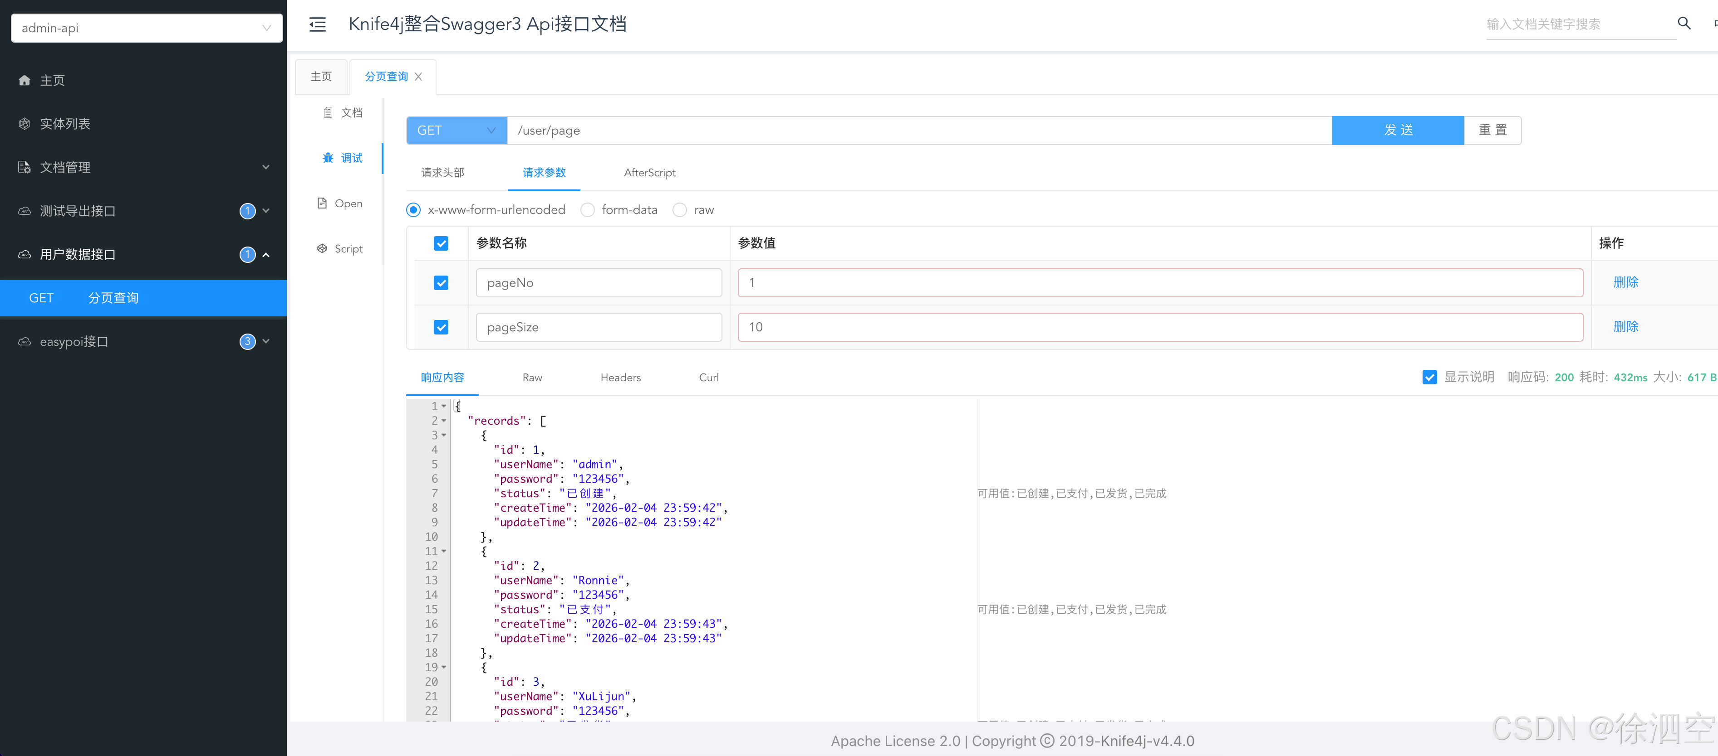Click the search magnifier icon
The image size is (1718, 756).
1684,24
